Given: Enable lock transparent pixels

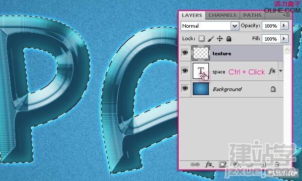Looking at the screenshot, I should click(201, 39).
